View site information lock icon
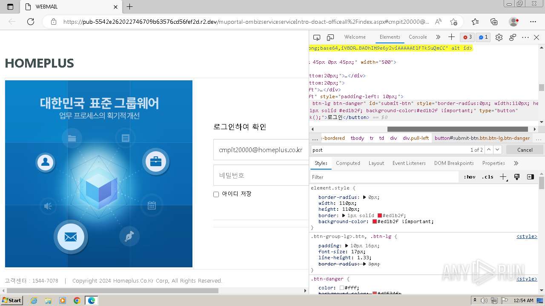 (53, 22)
